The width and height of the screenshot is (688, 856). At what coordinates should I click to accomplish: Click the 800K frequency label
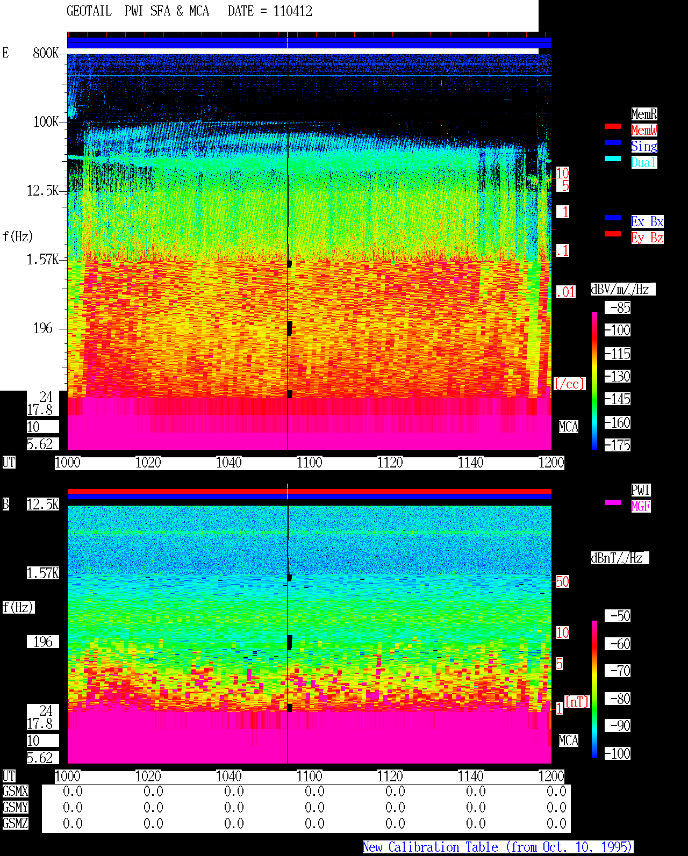(x=46, y=53)
